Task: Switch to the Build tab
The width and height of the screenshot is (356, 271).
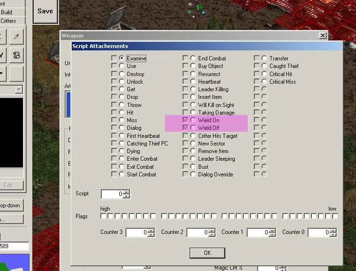Action: pyautogui.click(x=7, y=12)
